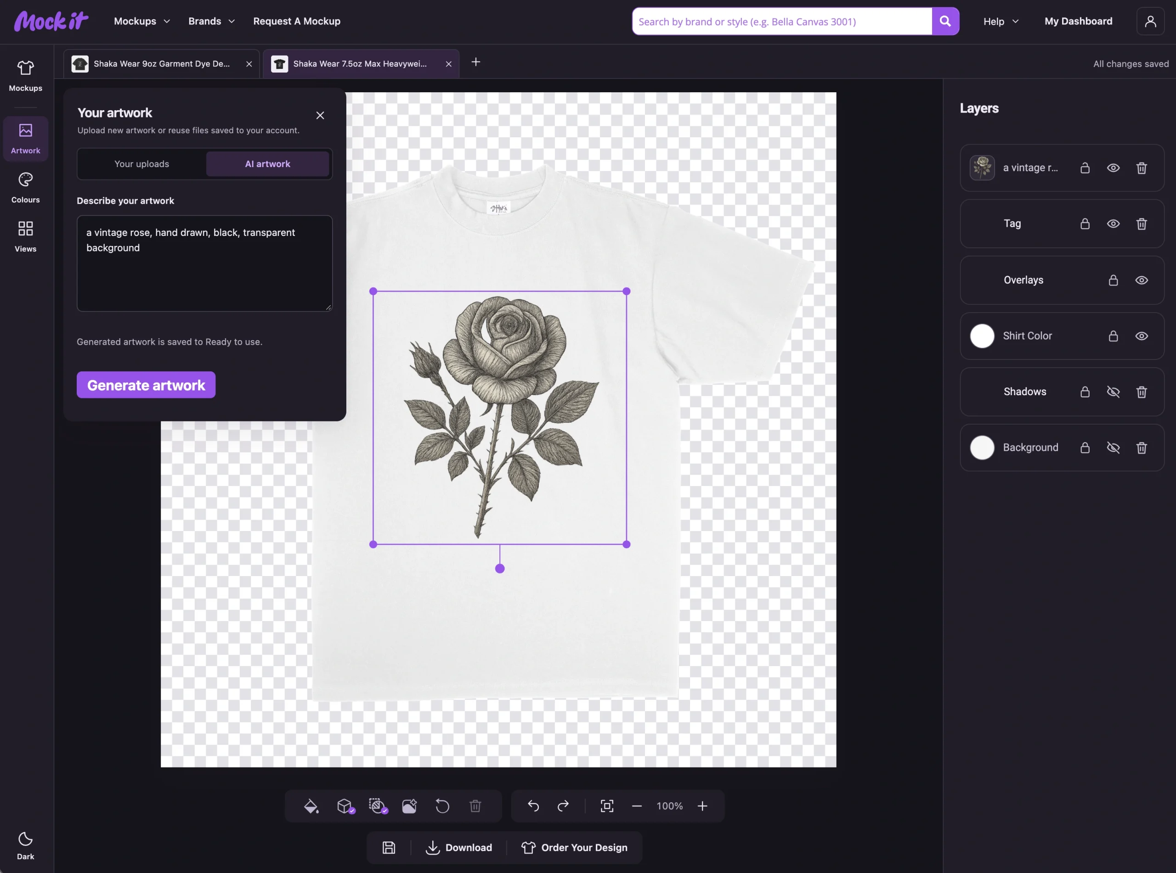Open the user account profile icon
Image resolution: width=1176 pixels, height=873 pixels.
click(x=1151, y=21)
